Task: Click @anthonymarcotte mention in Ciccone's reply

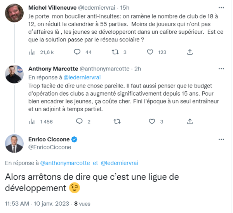Action: pyautogui.click(x=65, y=163)
